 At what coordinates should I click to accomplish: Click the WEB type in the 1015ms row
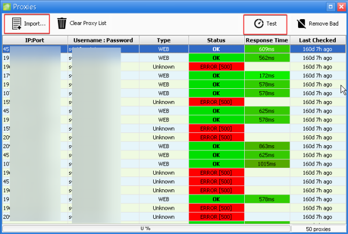pos(164,164)
